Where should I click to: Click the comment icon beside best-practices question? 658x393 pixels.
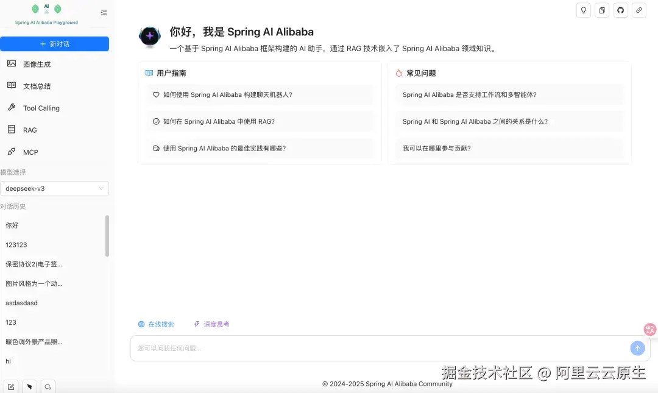156,148
